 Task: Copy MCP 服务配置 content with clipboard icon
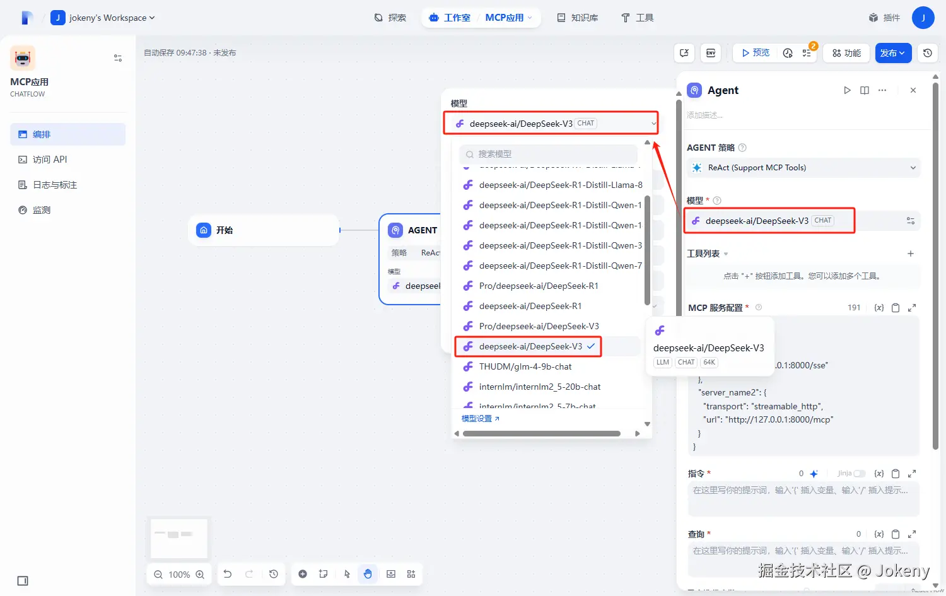896,308
